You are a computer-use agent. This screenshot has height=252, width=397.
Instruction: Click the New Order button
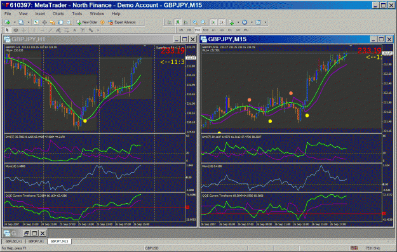click(x=87, y=22)
